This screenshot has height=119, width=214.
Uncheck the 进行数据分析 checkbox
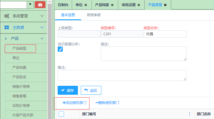coord(60,49)
